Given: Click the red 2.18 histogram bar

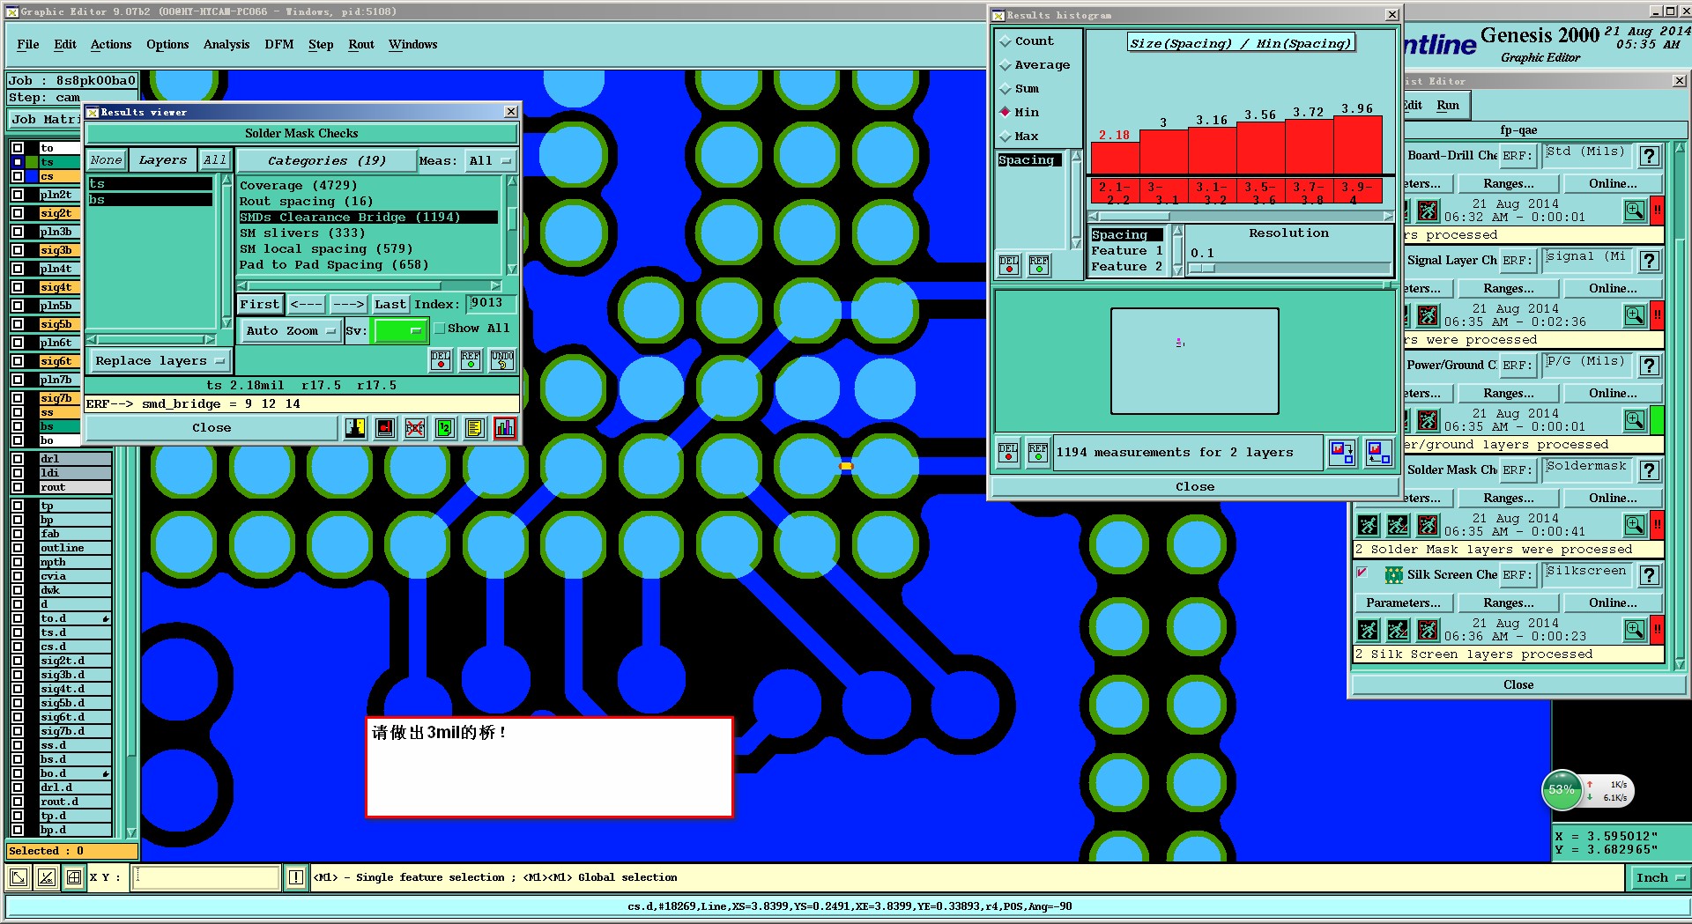Looking at the screenshot, I should (1115, 157).
